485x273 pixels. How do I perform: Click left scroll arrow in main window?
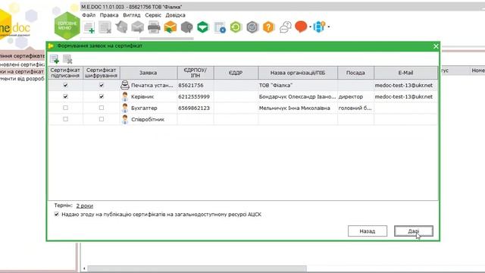click(x=84, y=268)
